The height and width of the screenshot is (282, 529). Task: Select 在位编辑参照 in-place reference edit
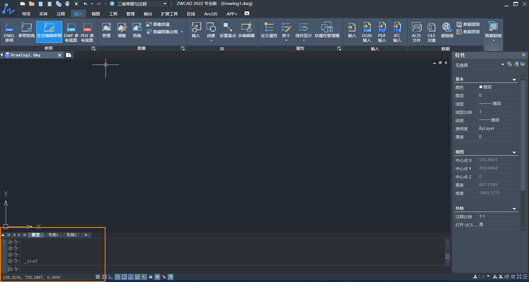pos(49,32)
